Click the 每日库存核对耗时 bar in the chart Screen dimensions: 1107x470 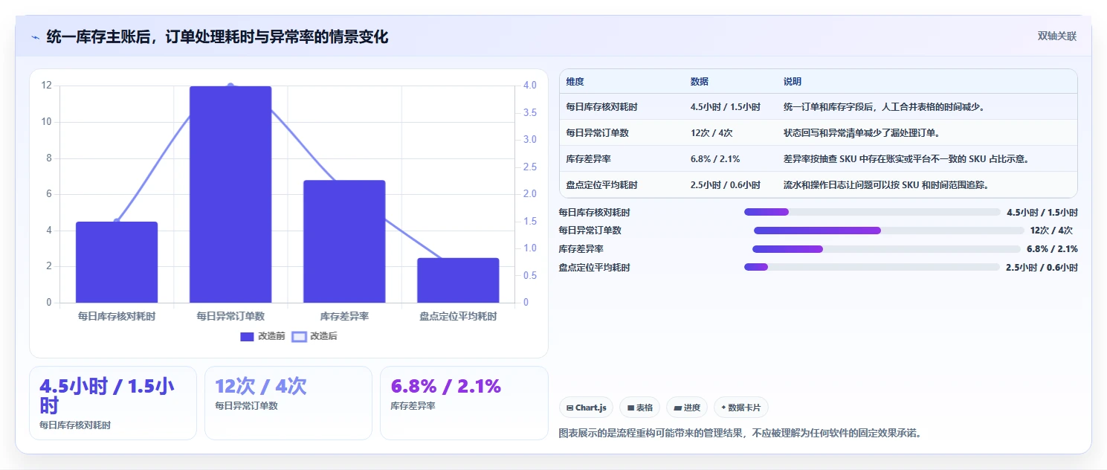(x=117, y=262)
